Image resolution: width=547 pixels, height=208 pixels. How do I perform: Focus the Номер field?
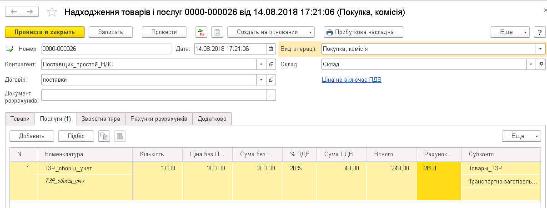(x=105, y=49)
